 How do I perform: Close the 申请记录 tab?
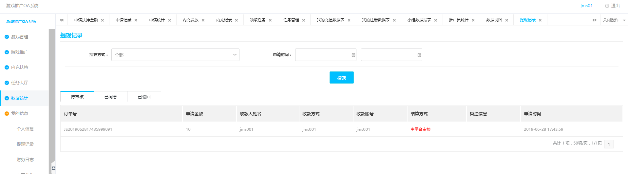click(136, 20)
